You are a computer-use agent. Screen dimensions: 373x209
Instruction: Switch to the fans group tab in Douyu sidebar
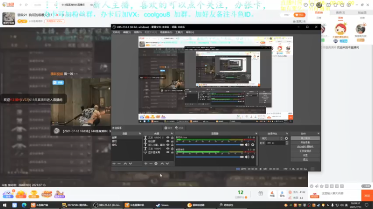click(x=362, y=13)
